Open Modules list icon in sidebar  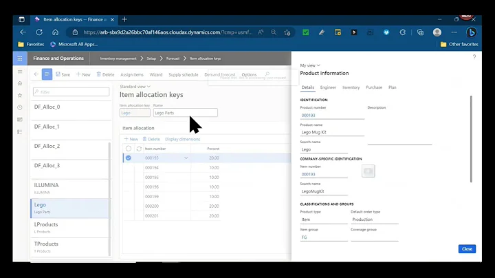[x=20, y=131]
